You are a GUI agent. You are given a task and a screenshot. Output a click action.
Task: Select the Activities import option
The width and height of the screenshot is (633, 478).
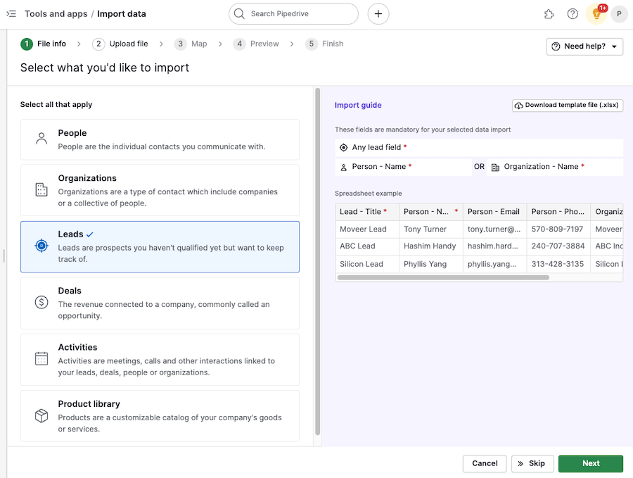pos(160,360)
